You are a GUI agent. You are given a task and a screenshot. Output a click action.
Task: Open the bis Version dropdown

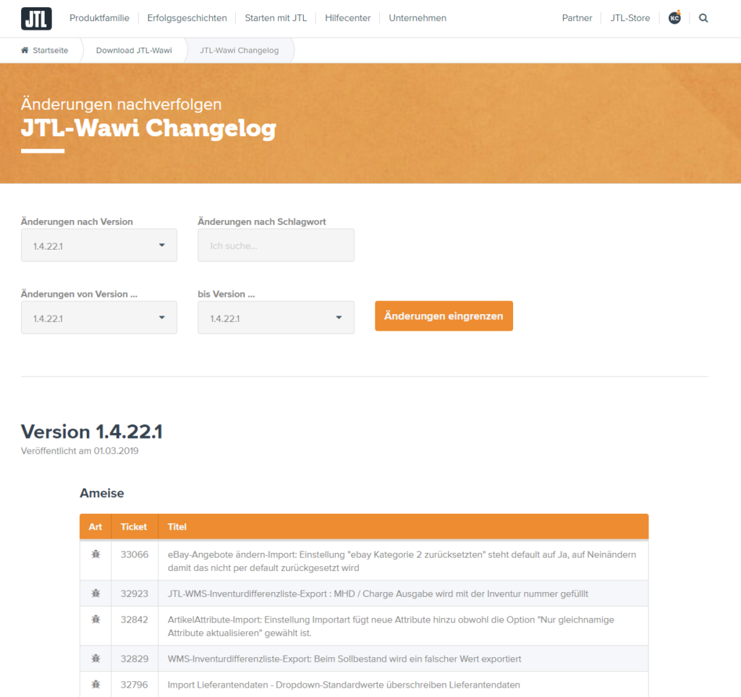pos(276,318)
